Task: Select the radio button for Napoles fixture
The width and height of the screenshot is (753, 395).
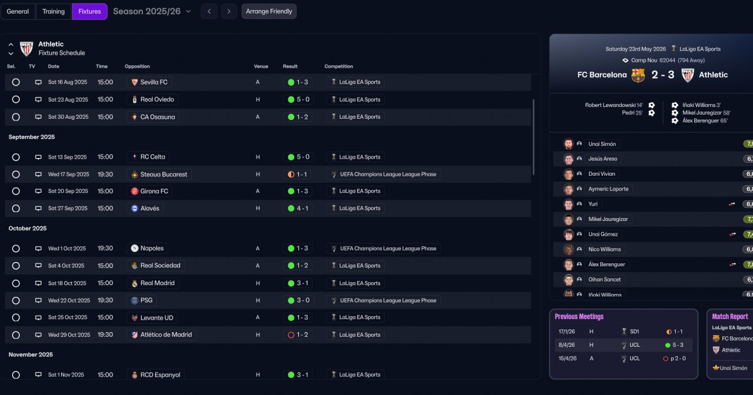Action: [x=16, y=249]
